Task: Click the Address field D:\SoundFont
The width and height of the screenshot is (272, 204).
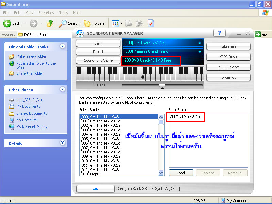Action: point(45,34)
